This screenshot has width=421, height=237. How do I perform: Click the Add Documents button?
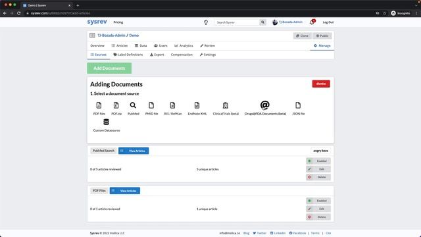109,68
